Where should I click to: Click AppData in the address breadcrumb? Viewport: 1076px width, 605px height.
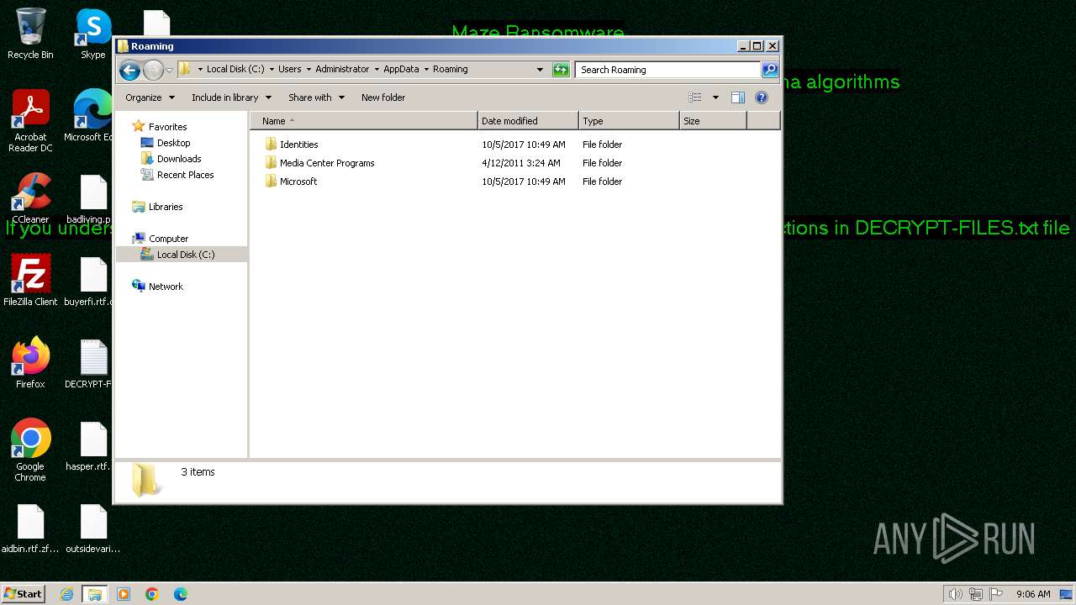(402, 70)
